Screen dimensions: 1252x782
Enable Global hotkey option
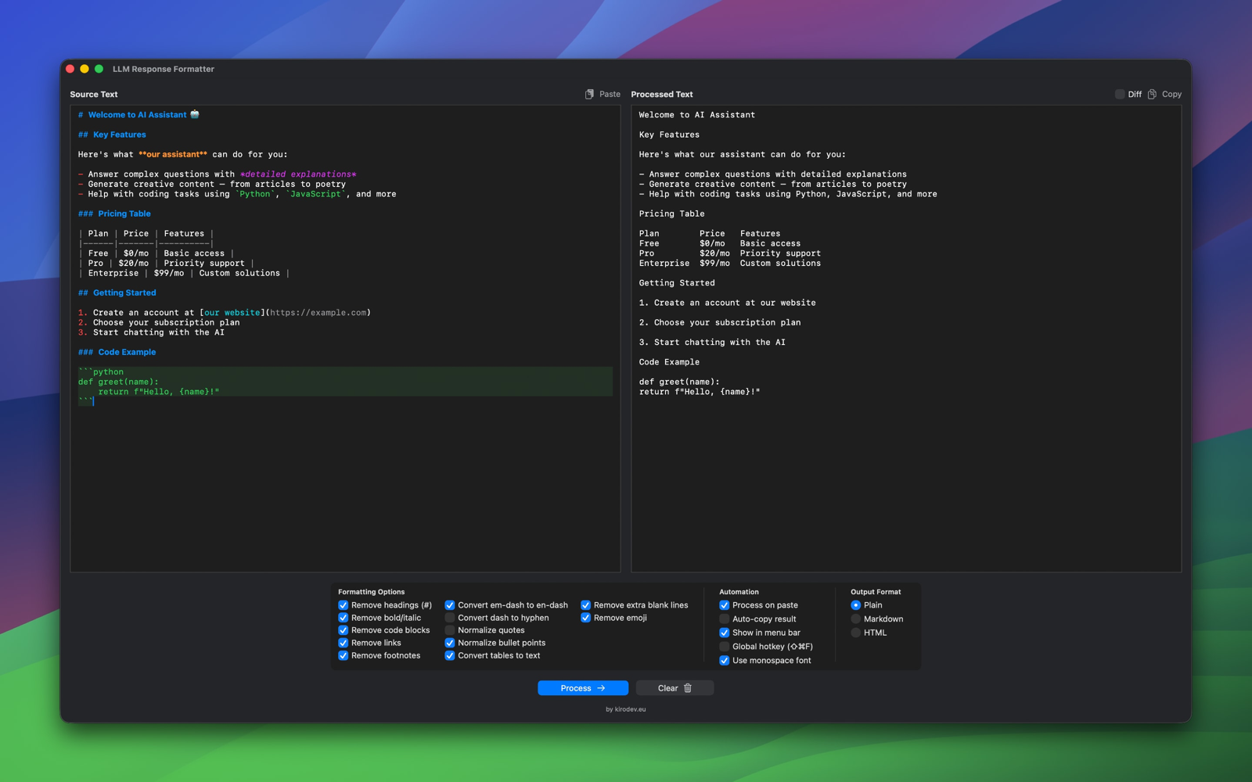[724, 646]
